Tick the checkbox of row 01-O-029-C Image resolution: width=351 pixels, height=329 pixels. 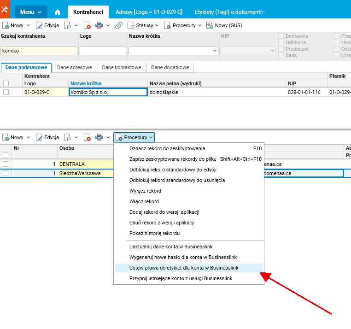click(x=6, y=92)
